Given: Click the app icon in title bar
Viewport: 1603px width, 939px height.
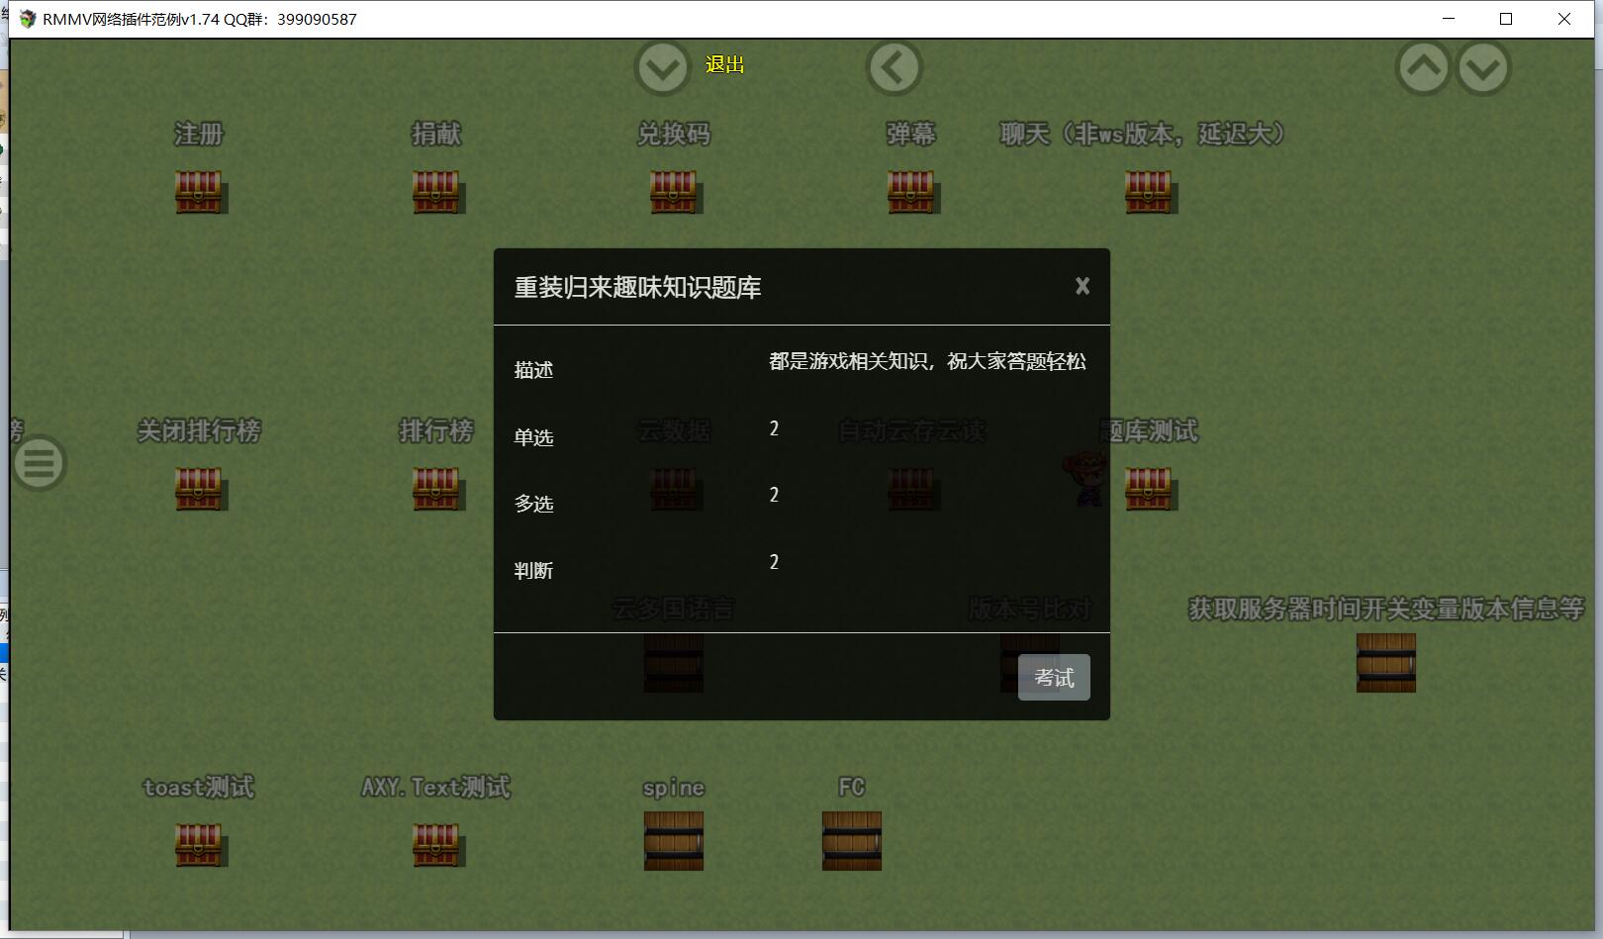Looking at the screenshot, I should pyautogui.click(x=27, y=19).
